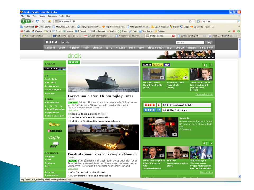This screenshot has height=190, width=254.
Task: Click the Stop loading X icon
Action: [x=43, y=21]
